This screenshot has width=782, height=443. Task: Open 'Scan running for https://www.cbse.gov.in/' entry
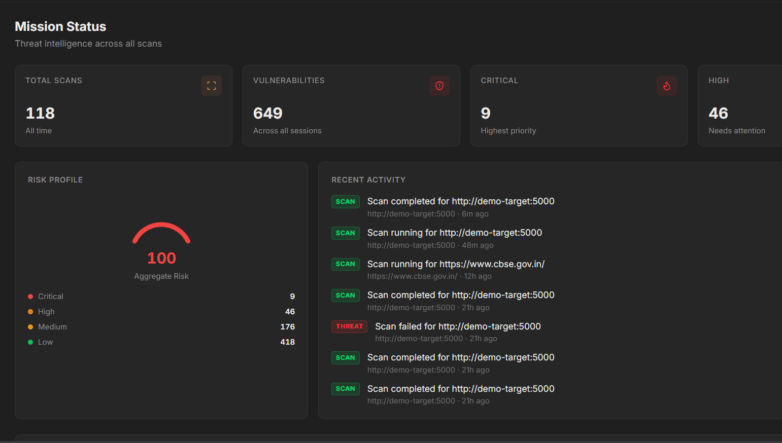point(456,264)
